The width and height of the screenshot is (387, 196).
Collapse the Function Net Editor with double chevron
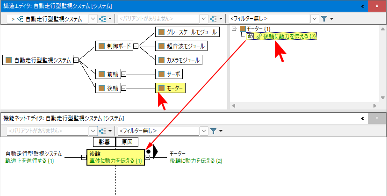click(x=363, y=119)
